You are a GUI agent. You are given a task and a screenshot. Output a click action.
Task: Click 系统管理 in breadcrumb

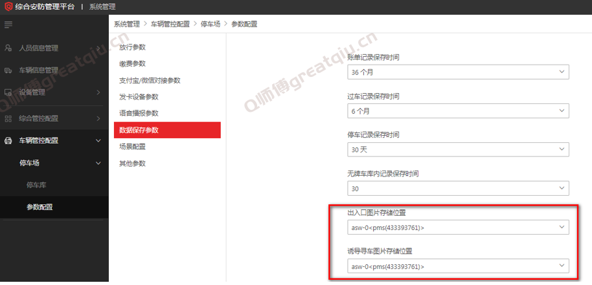pos(127,25)
